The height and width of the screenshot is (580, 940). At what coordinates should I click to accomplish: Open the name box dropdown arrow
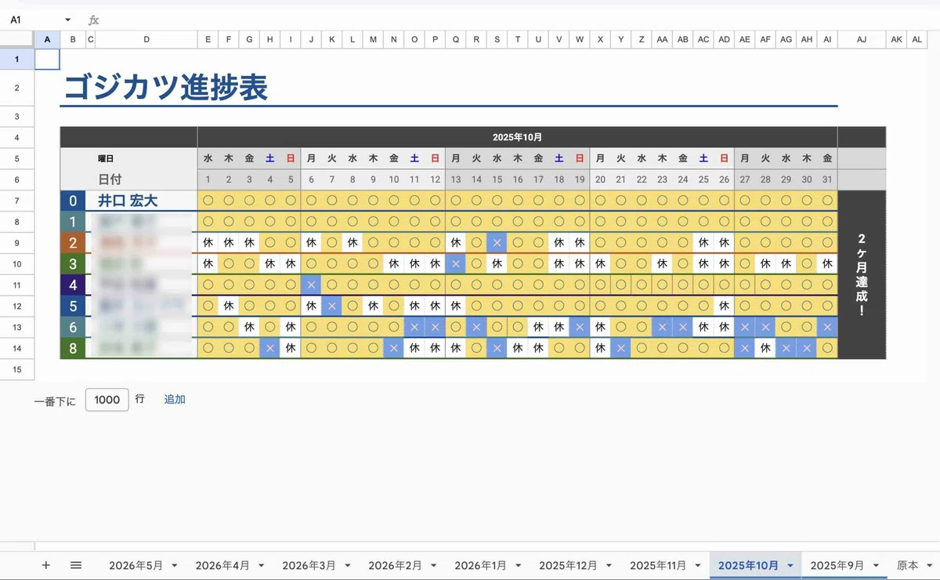coord(68,20)
